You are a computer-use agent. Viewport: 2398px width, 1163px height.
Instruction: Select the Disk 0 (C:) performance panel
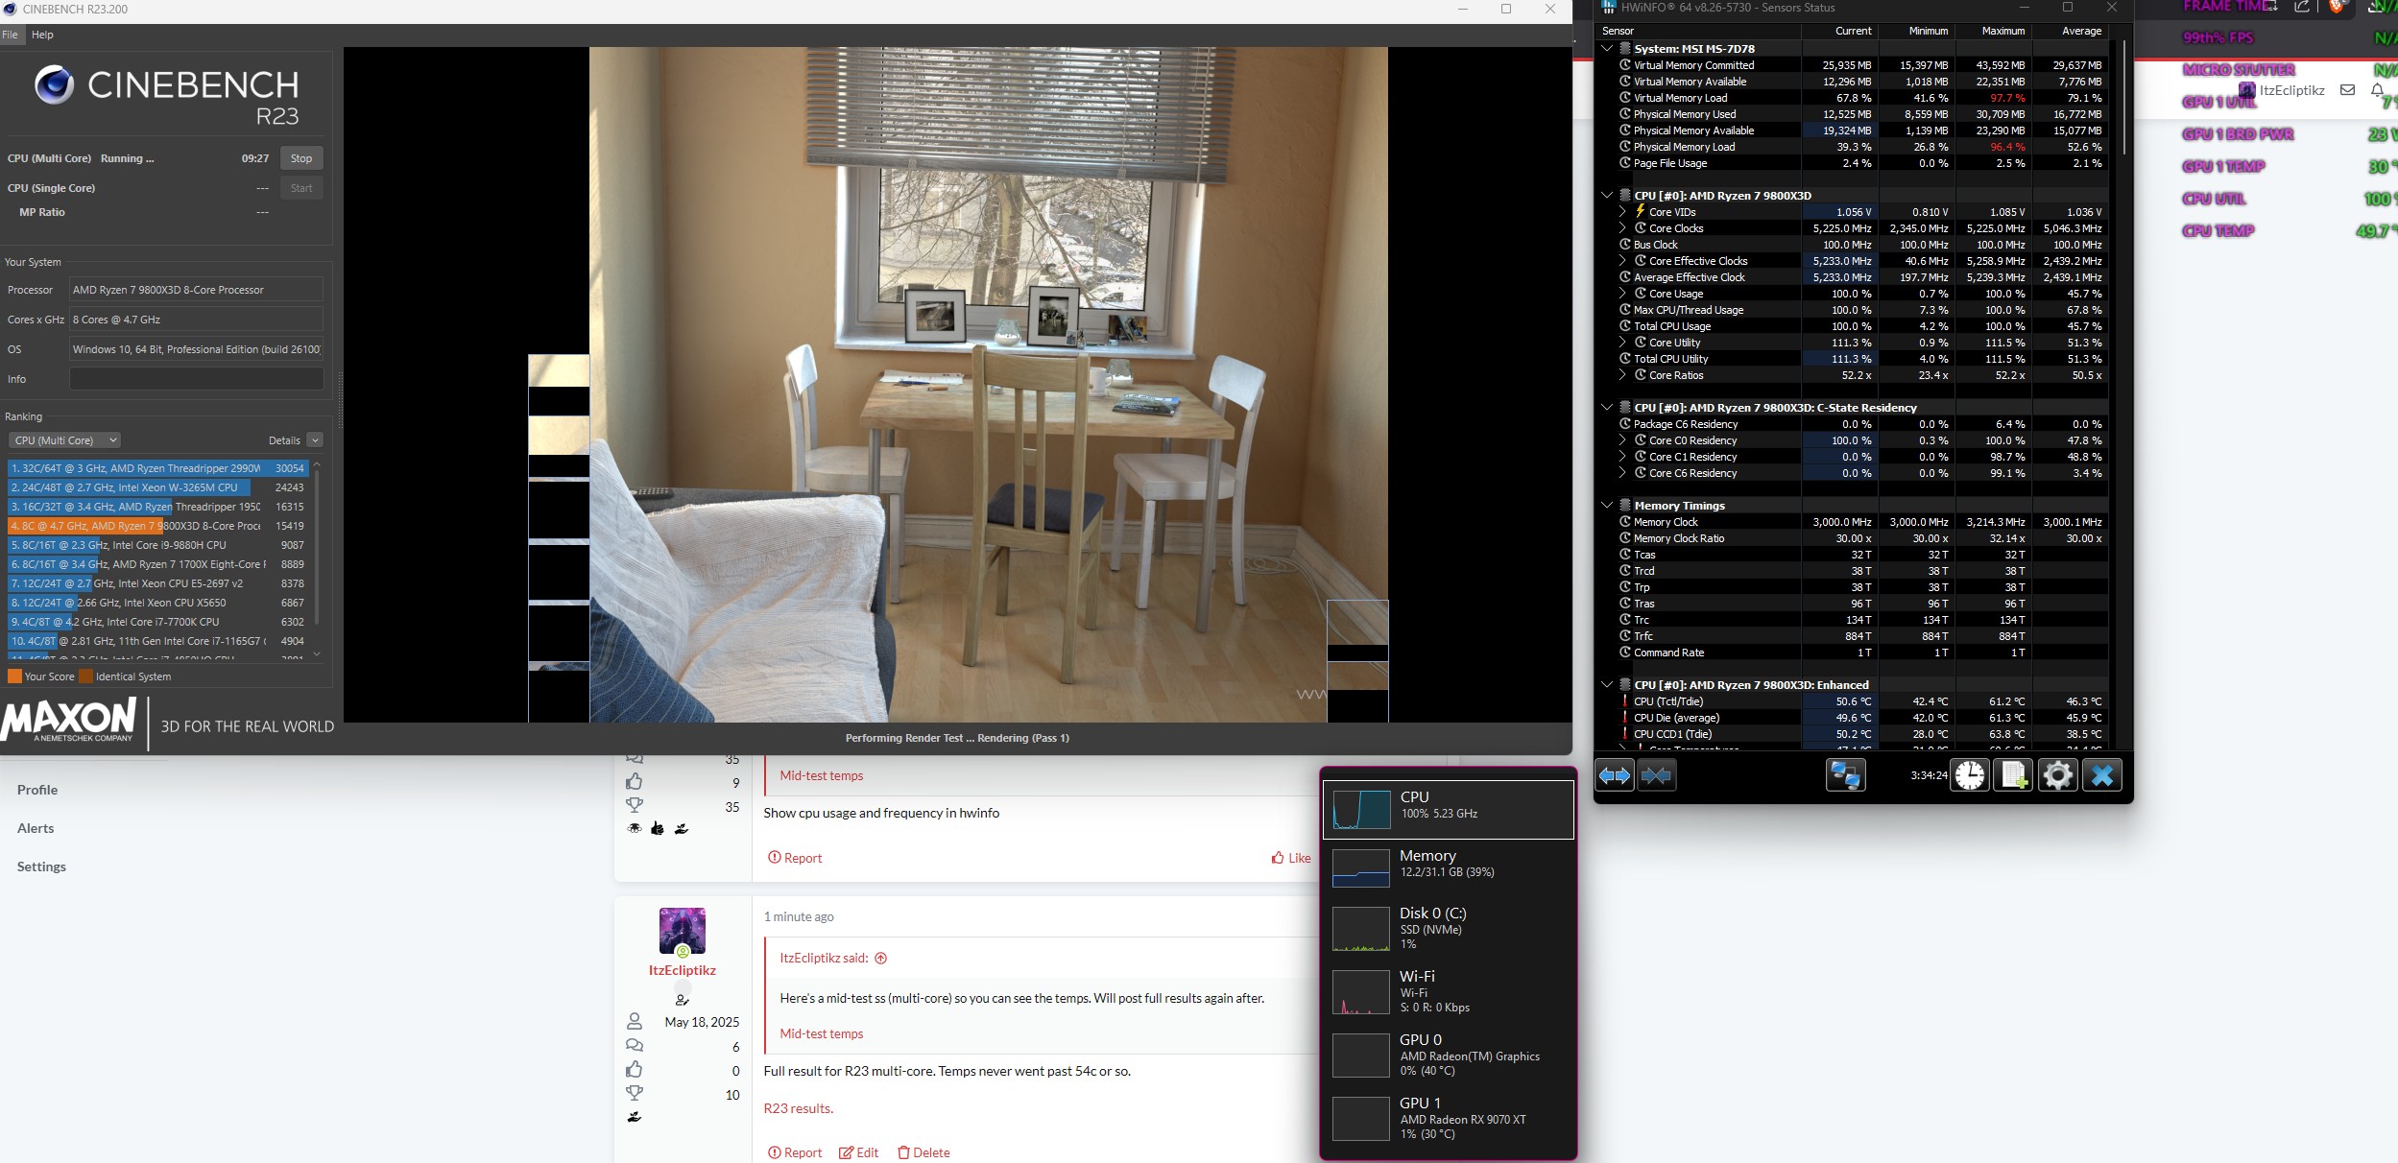click(1449, 929)
